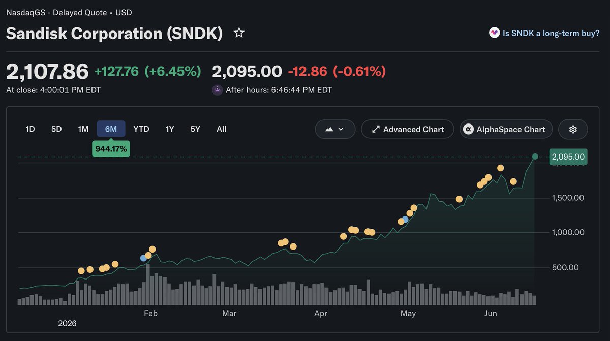The image size is (610, 341).
Task: Click the Advanced Chart expand arrows icon
Action: click(x=376, y=129)
